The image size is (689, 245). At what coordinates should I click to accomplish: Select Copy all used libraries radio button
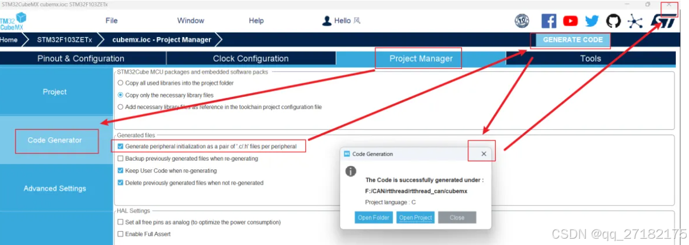point(120,83)
